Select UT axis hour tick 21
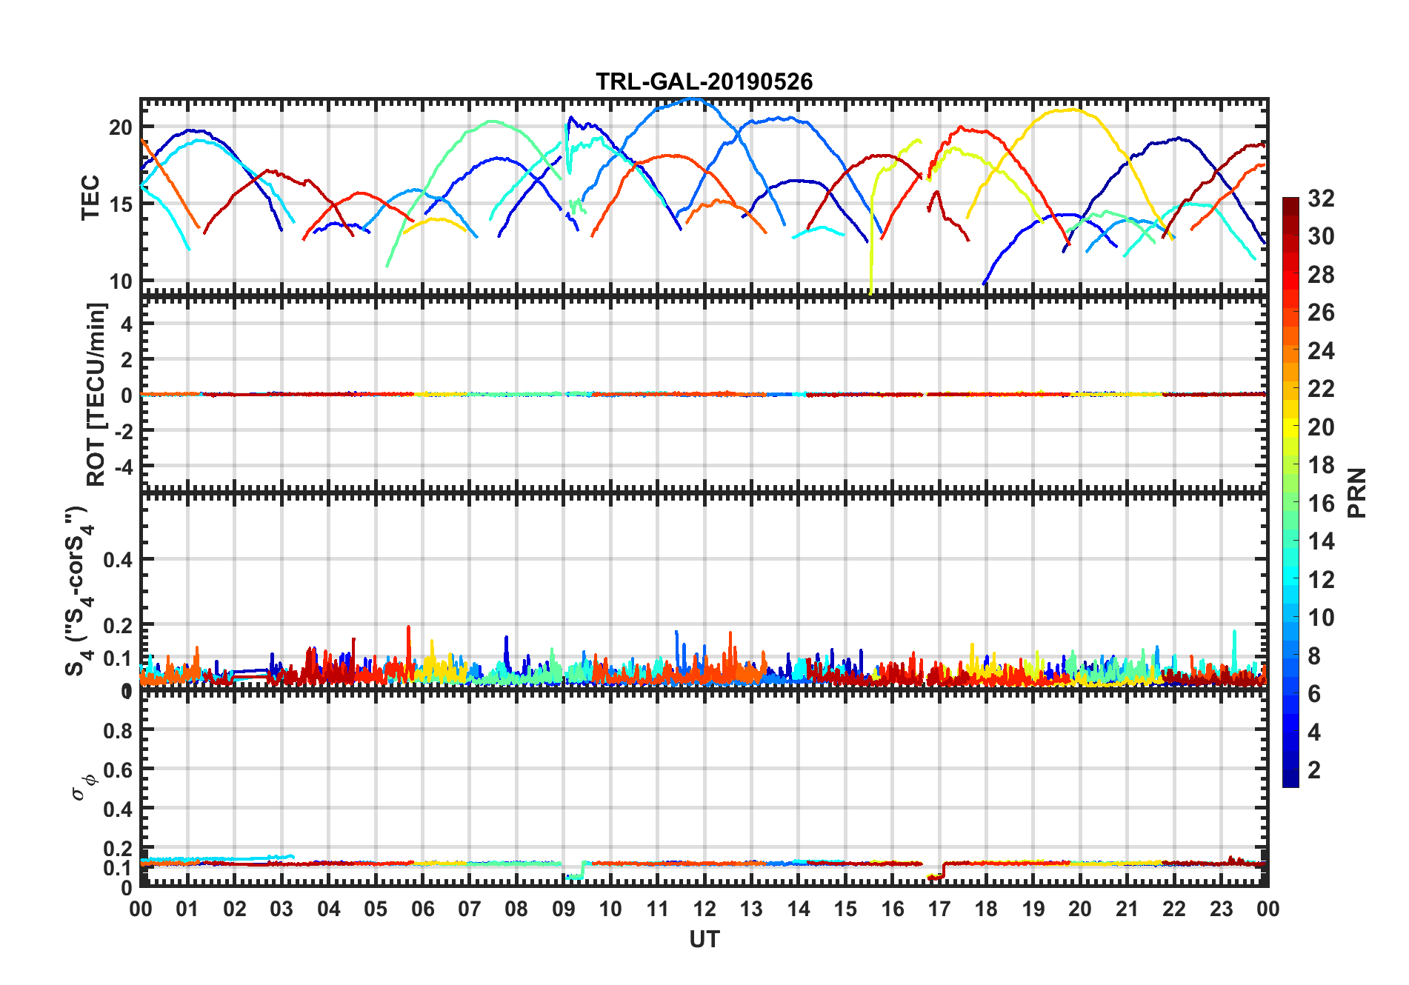This screenshot has height=985, width=1409. point(1127,909)
